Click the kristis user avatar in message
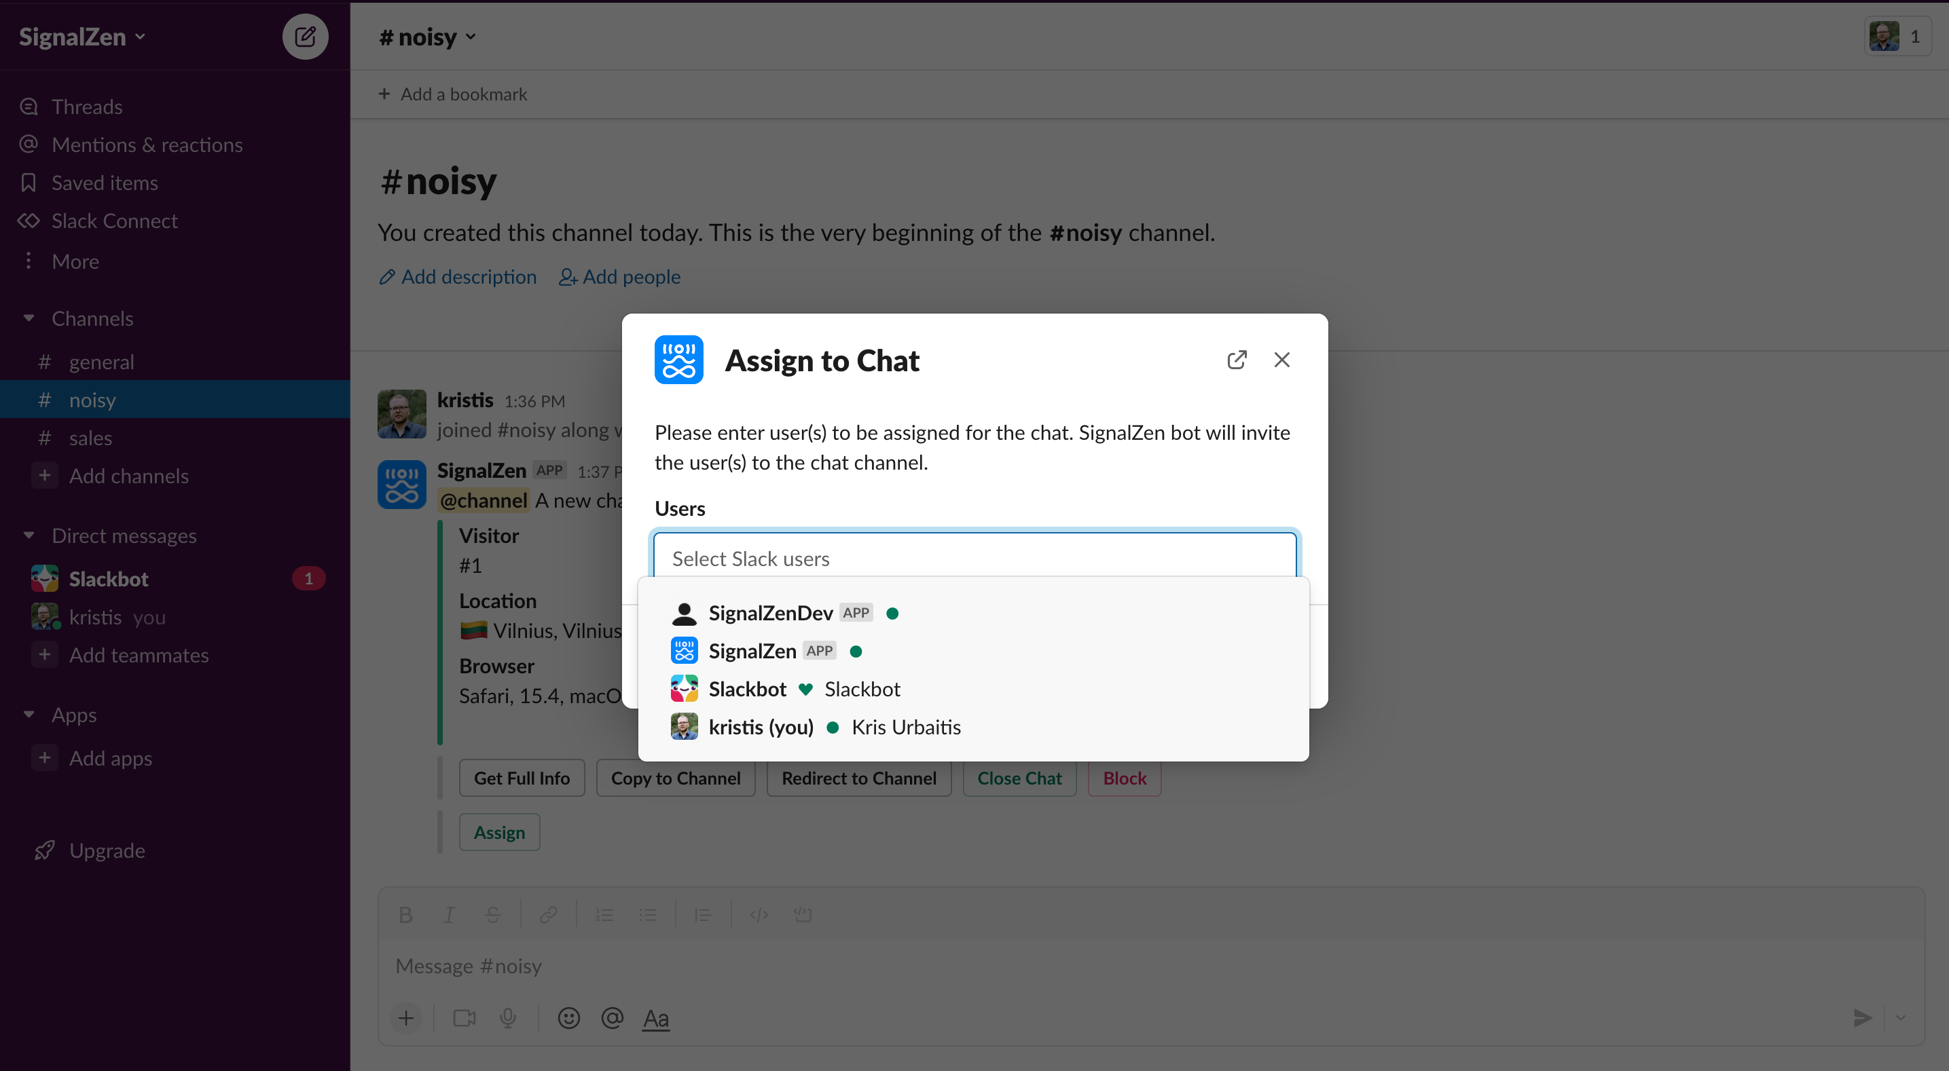 [x=402, y=414]
